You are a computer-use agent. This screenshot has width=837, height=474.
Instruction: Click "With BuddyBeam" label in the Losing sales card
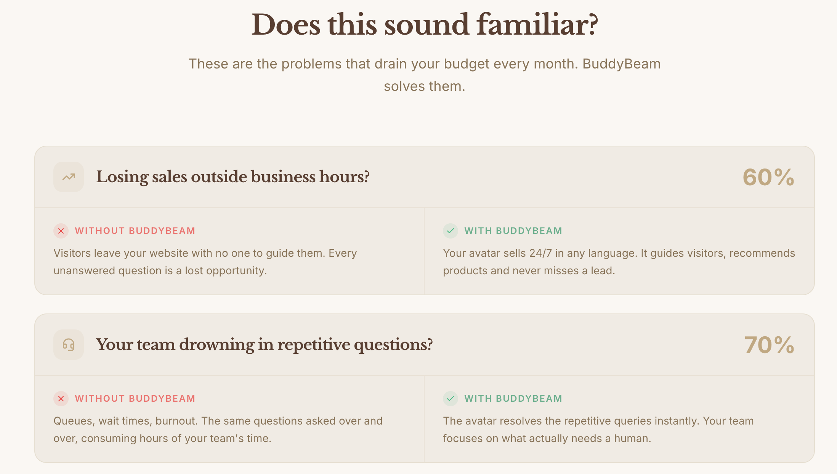(513, 231)
